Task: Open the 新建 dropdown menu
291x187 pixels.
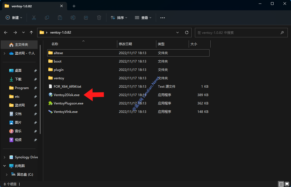Action: pos(14,18)
